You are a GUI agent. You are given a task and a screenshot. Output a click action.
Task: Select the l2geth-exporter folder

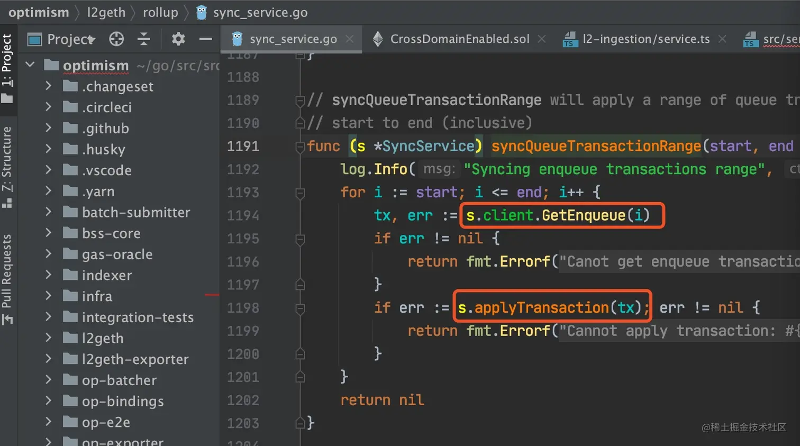pos(135,359)
